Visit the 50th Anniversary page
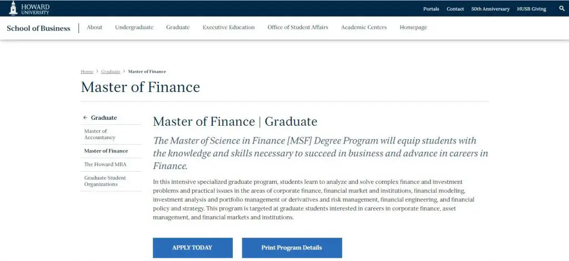Viewport: 569px width, 261px height. (x=490, y=9)
